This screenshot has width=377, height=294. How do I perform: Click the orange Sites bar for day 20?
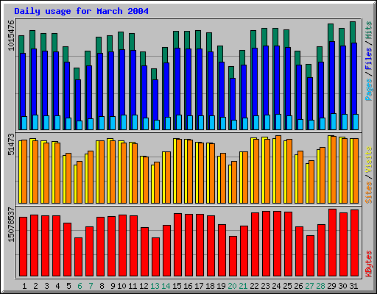pyautogui.click(x=234, y=182)
